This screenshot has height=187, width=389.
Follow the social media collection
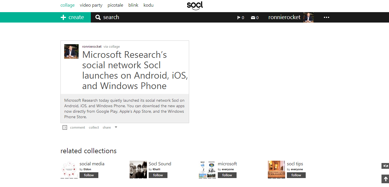89,175
